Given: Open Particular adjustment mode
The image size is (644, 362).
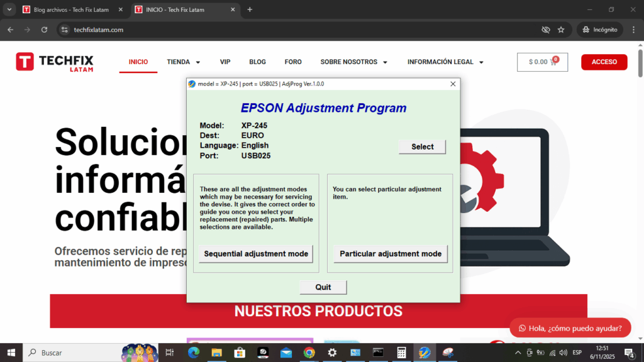Looking at the screenshot, I should point(391,254).
